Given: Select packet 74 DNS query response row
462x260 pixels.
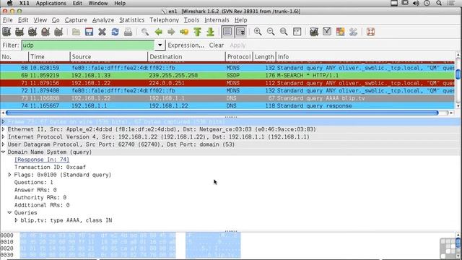Looking at the screenshot, I should point(227,105).
